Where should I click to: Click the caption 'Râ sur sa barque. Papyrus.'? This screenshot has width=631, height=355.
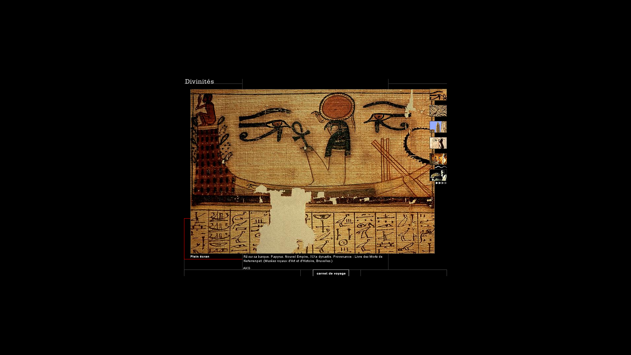[263, 257]
